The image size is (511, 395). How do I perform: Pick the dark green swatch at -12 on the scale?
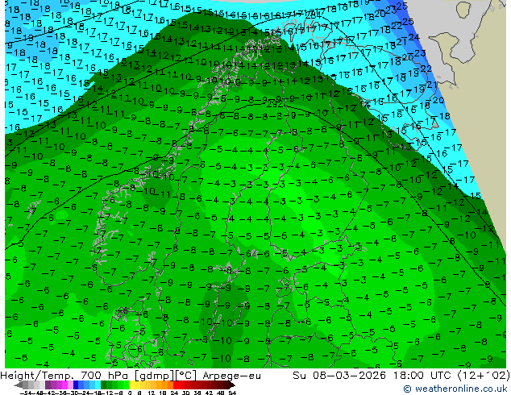coord(104,385)
